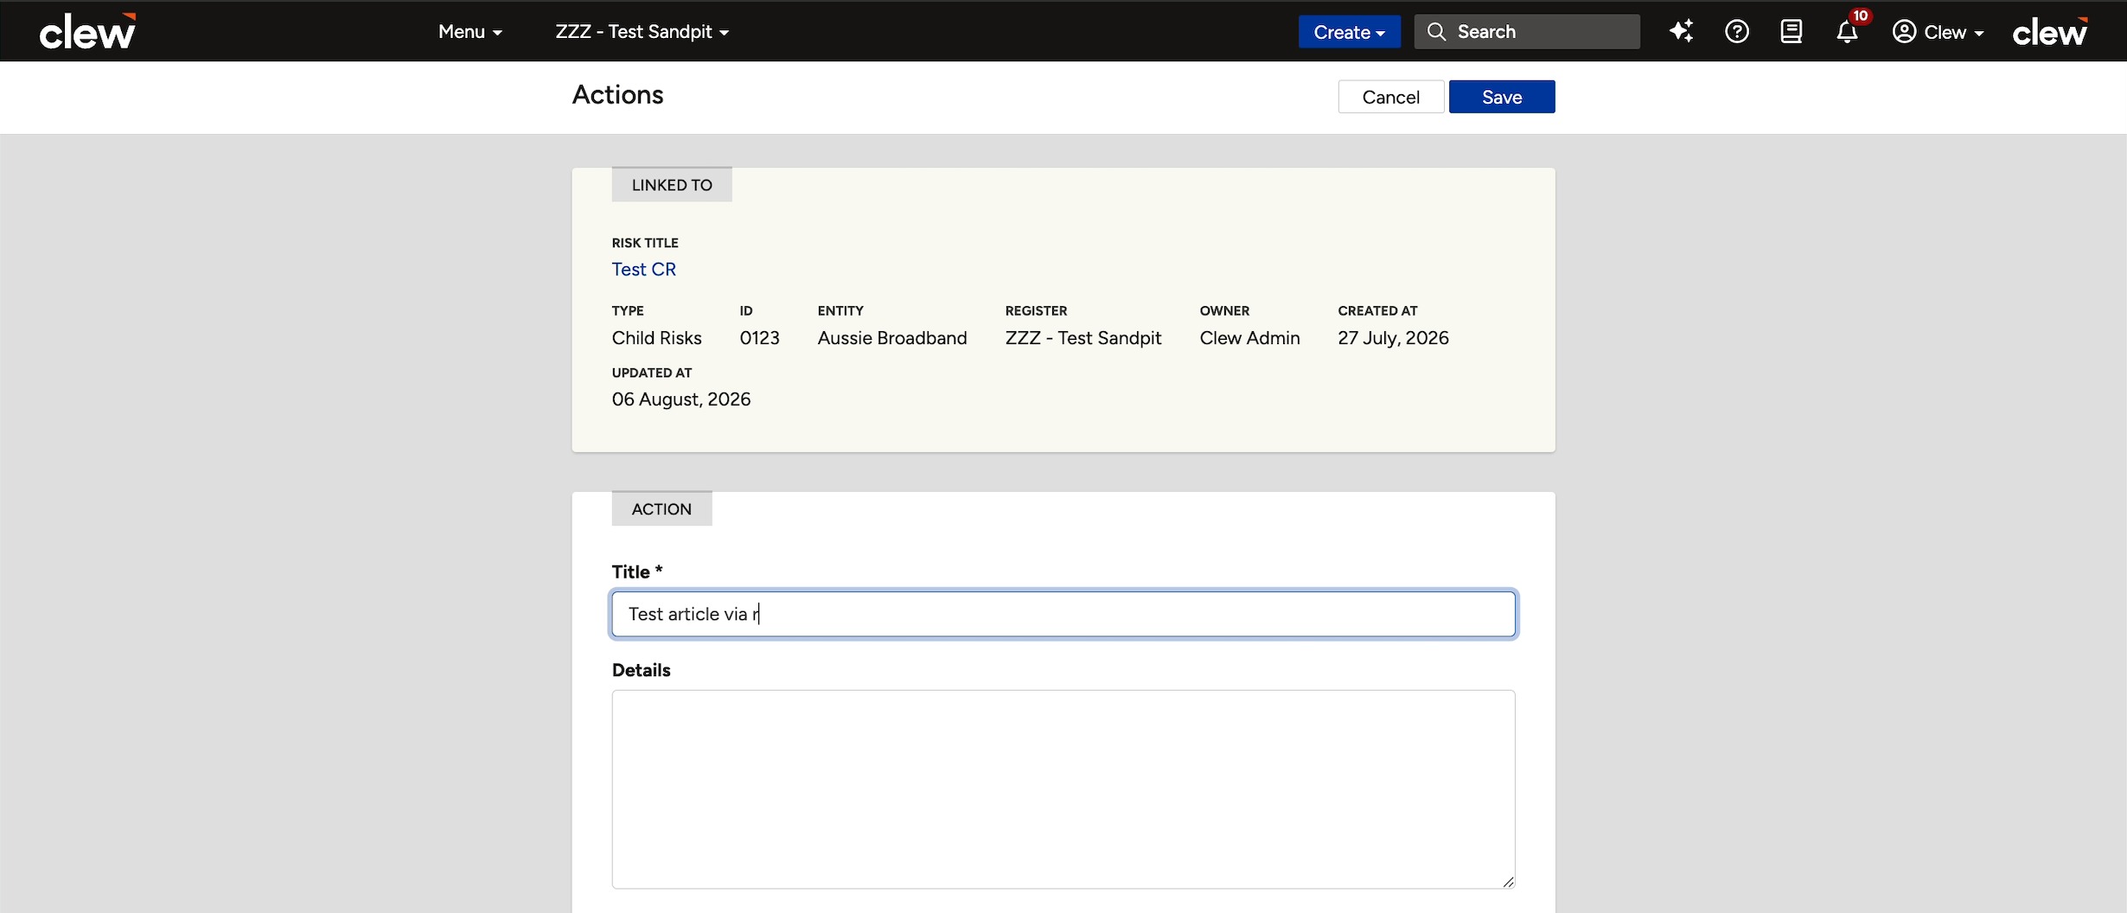Screen dimensions: 2127x913
Task: Click the Clew logo at top left
Action: pyautogui.click(x=87, y=31)
